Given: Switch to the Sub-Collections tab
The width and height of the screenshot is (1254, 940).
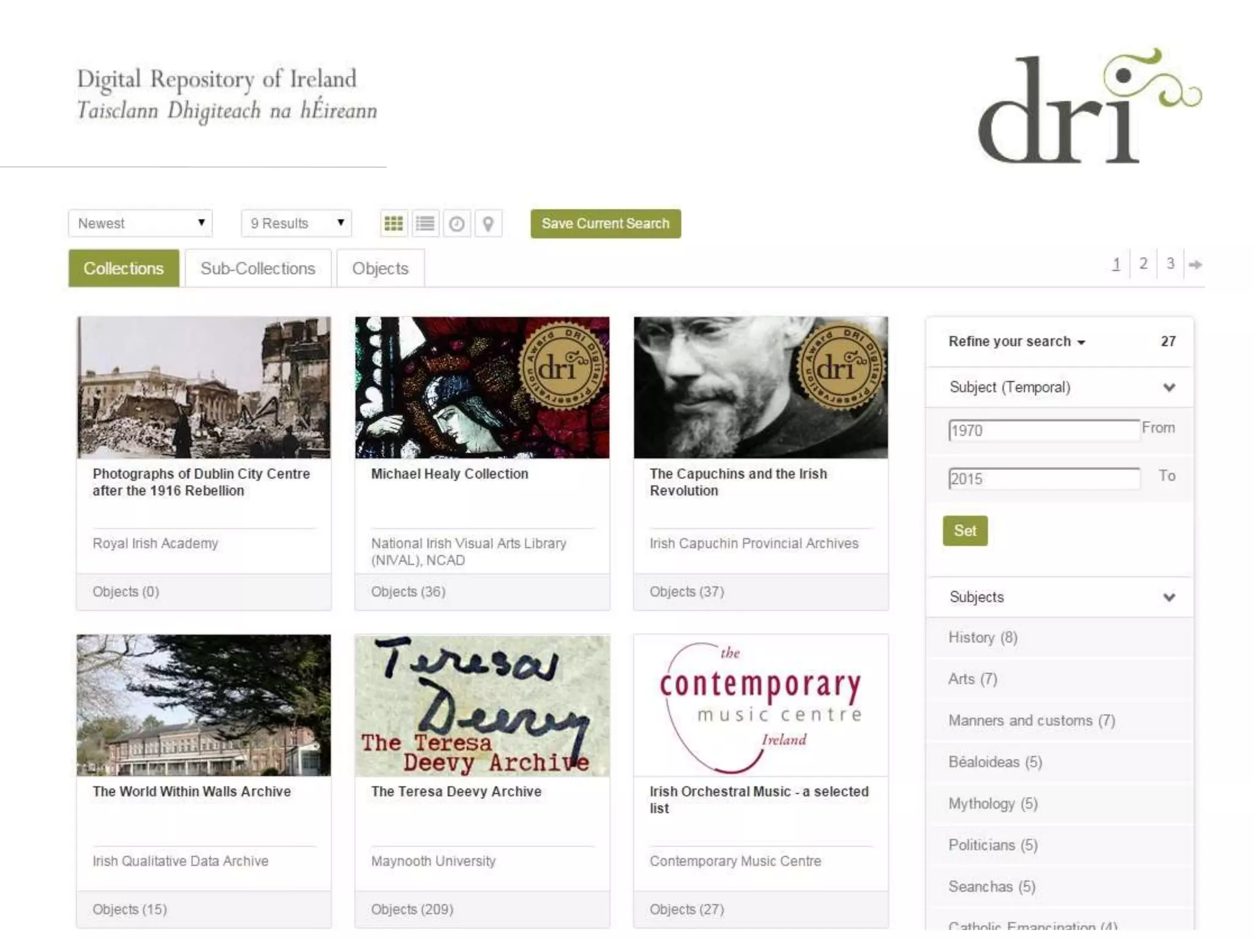Looking at the screenshot, I should (258, 269).
